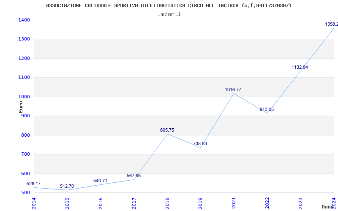Click the 735.83 data label
This screenshot has height=211, width=338.
pos(200,143)
